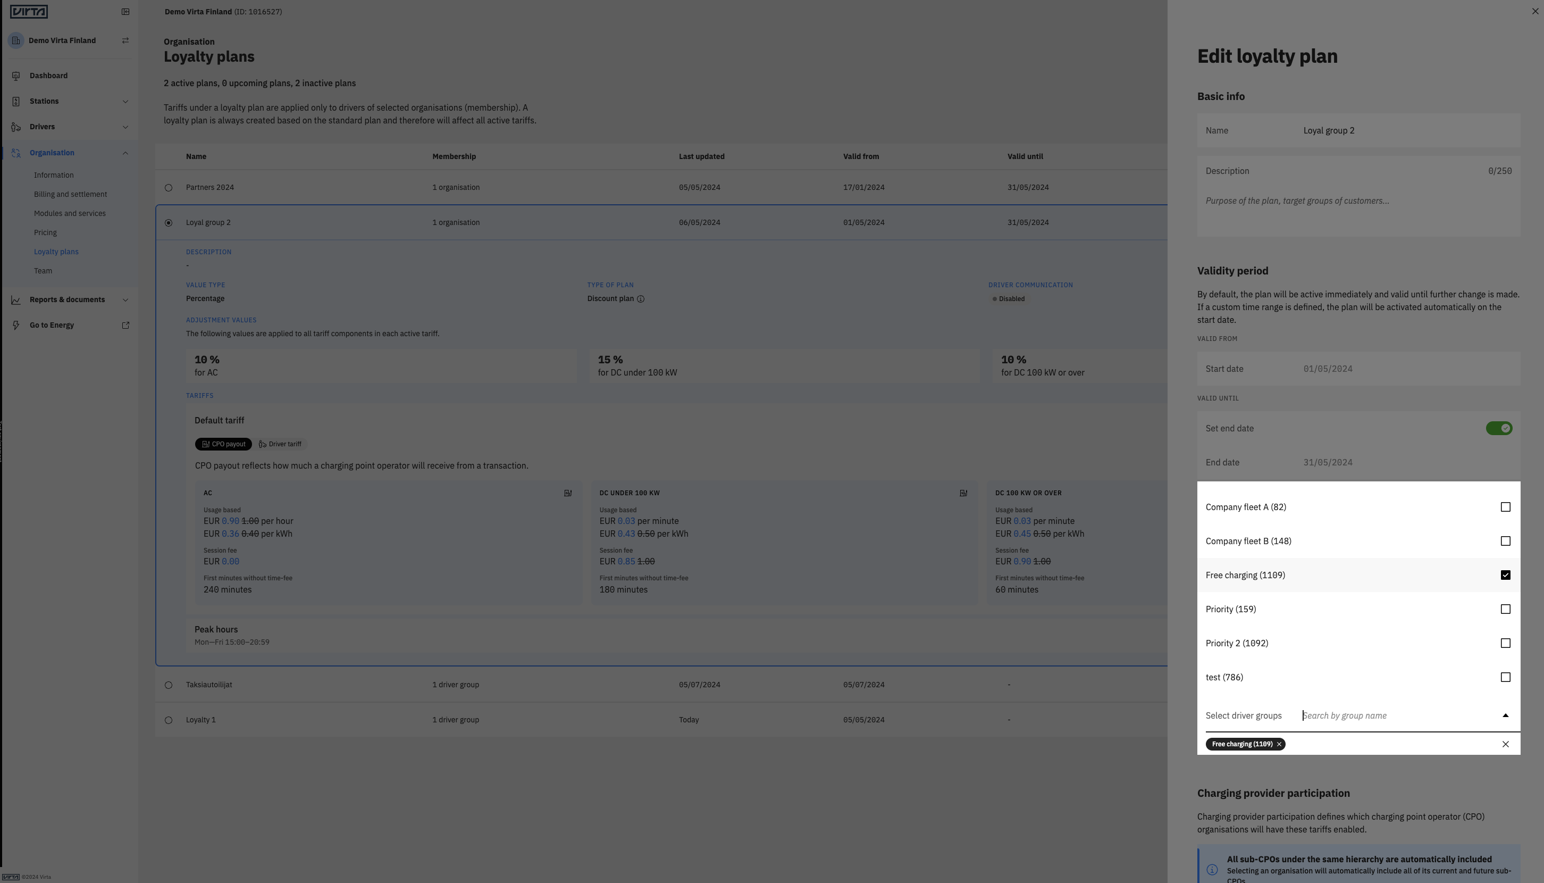Click Go to Energy link
Image resolution: width=1544 pixels, height=883 pixels.
point(52,325)
